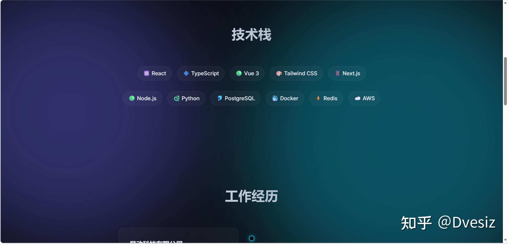Screen dimensions: 509x244
Task: Click the 工作经历 section heading
Action: point(251,196)
